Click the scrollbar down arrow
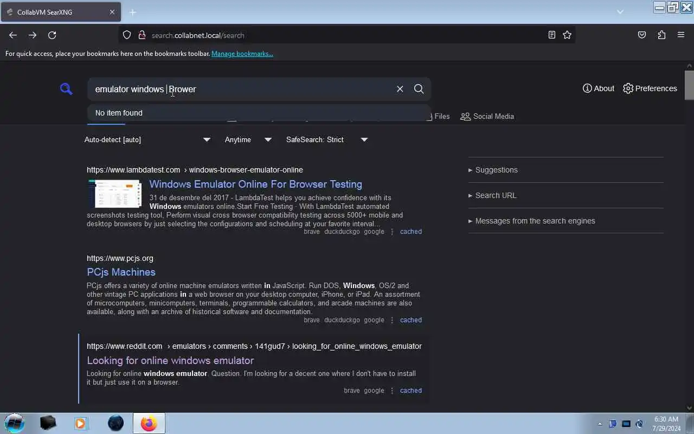The width and height of the screenshot is (694, 434). click(689, 409)
